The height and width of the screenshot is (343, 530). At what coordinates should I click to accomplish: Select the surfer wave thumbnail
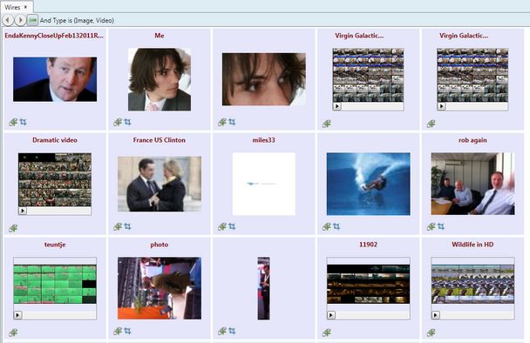click(x=368, y=184)
